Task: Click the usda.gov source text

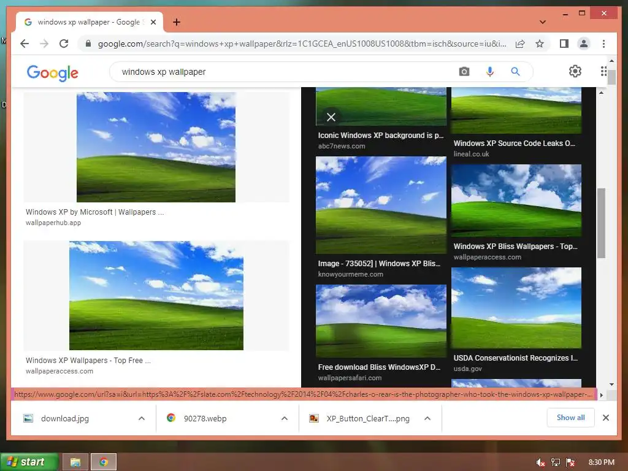Action: click(x=467, y=369)
